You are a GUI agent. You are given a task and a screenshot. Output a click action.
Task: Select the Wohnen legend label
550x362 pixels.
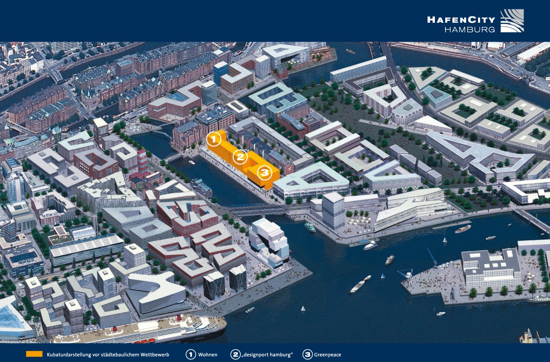coord(207,355)
